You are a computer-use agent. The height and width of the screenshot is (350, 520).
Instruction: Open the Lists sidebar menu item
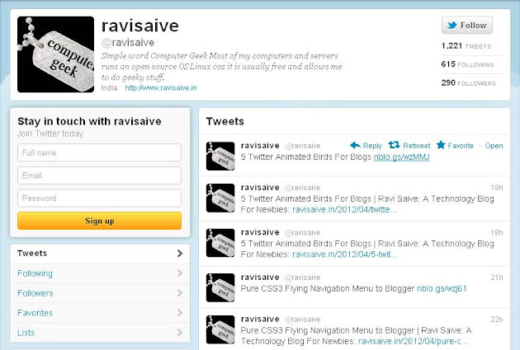100,333
